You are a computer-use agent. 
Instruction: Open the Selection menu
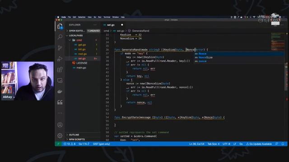pyautogui.click(x=82, y=17)
